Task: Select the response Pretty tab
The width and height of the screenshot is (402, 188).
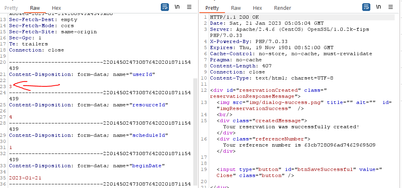Action: (212, 8)
